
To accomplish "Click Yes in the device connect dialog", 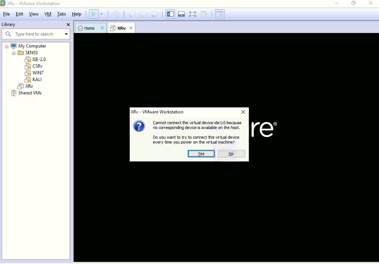I will 201,153.
